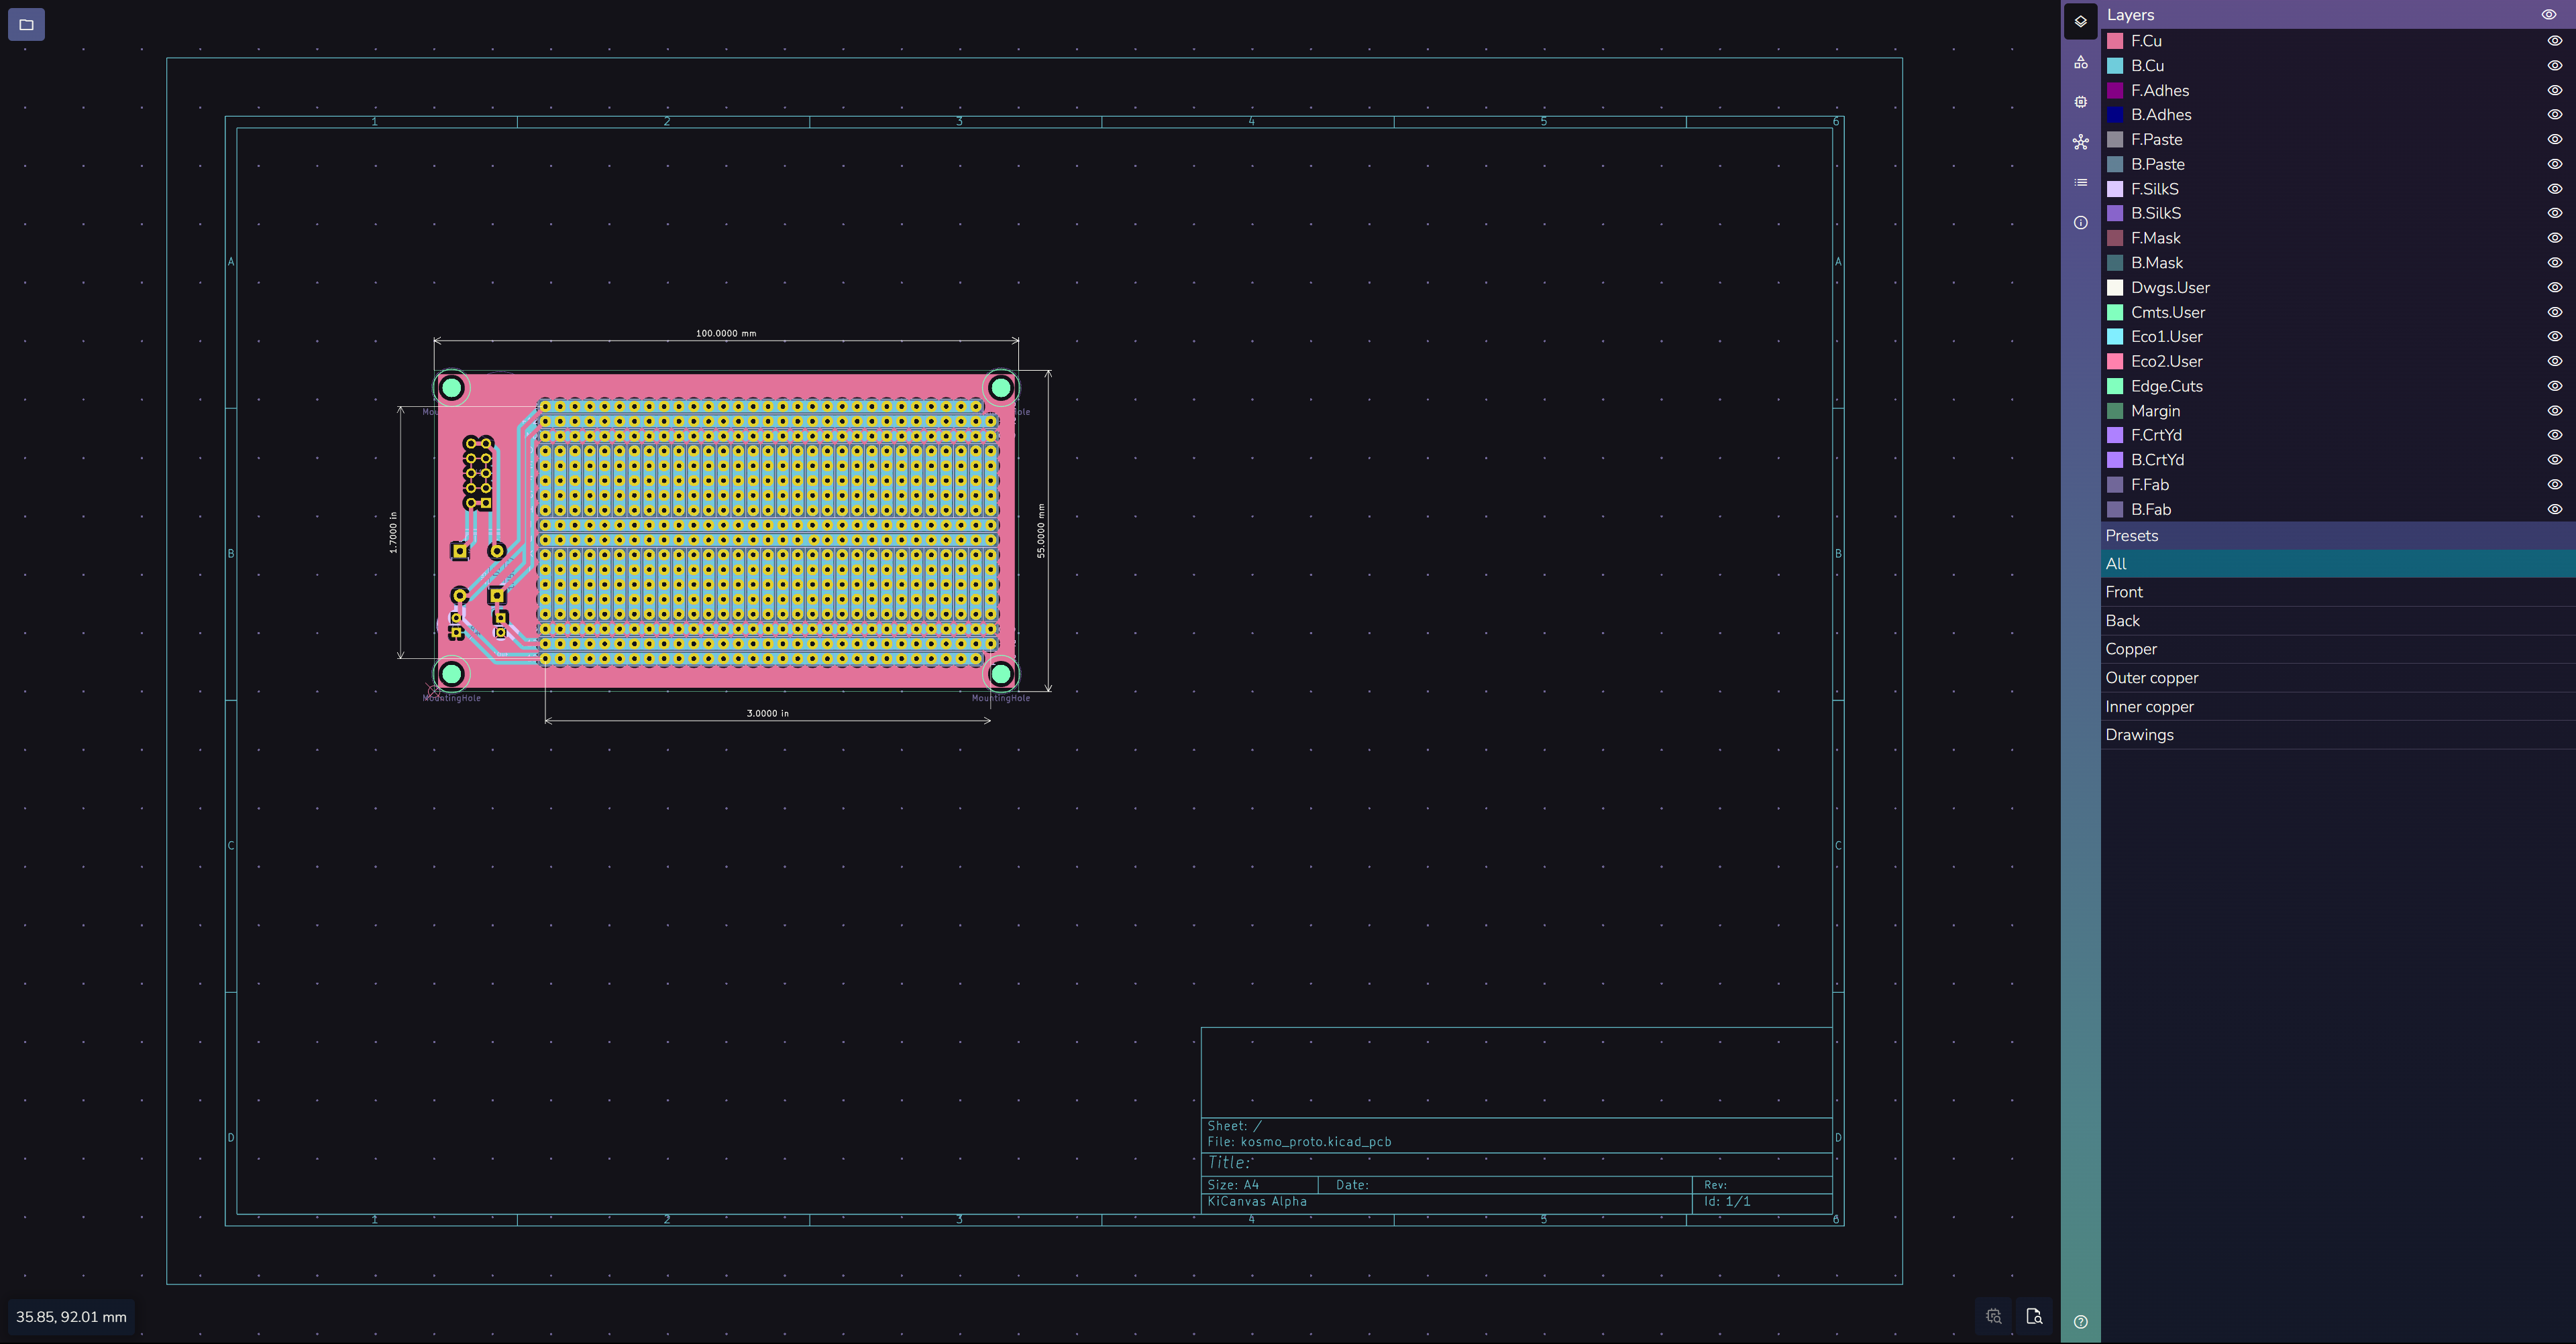Apply the Drawings preset
2576x1344 pixels.
coord(2139,735)
